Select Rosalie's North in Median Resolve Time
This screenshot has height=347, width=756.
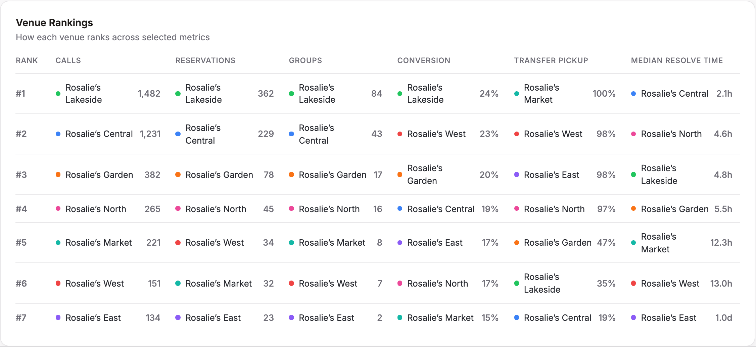671,134
